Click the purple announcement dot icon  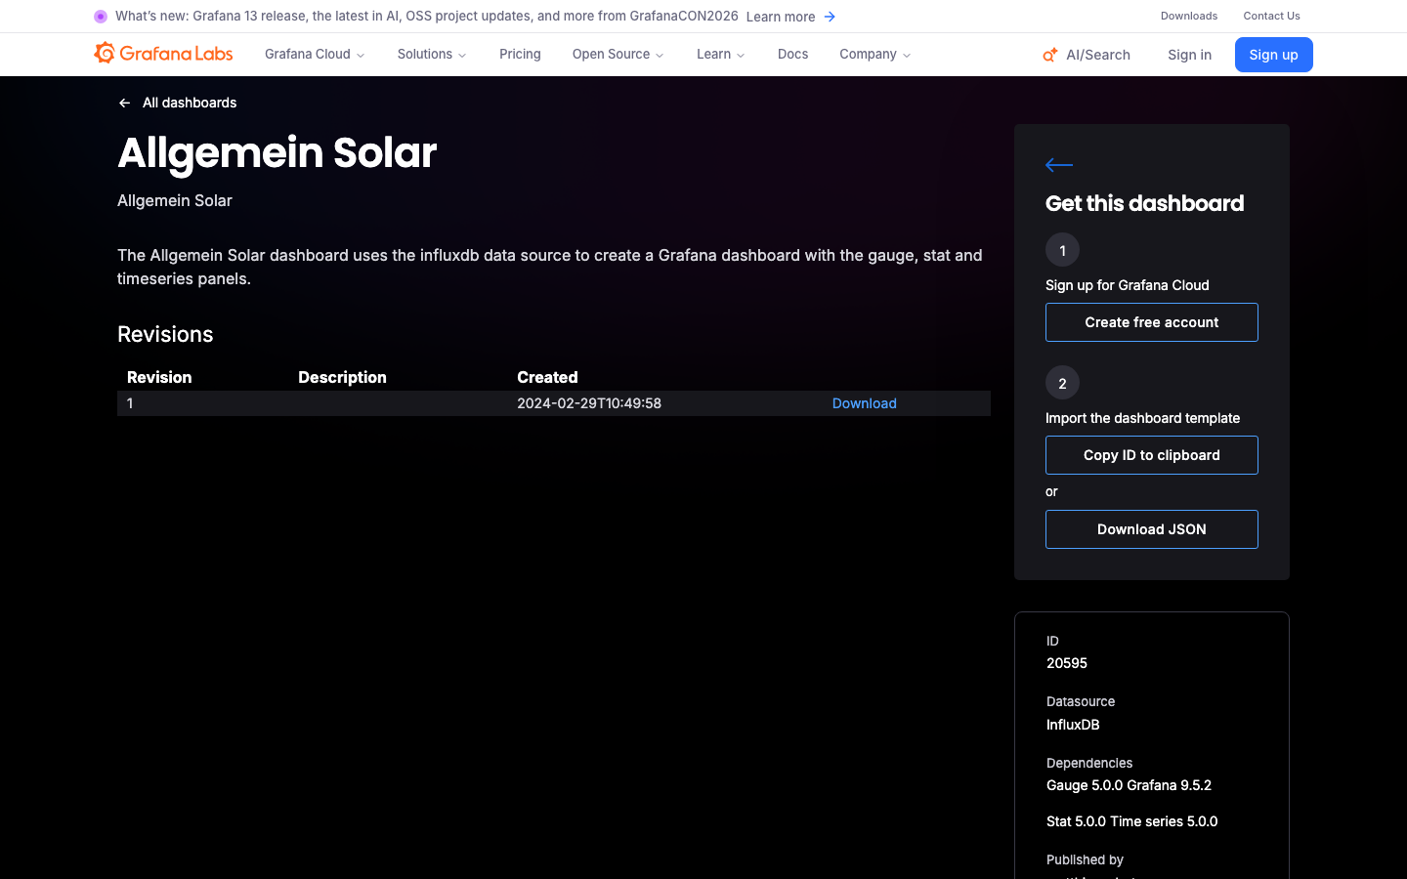click(101, 17)
